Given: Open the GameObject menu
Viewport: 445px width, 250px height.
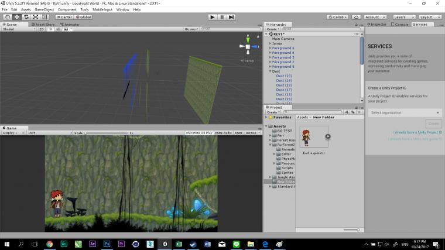Looking at the screenshot, I should point(44,9).
